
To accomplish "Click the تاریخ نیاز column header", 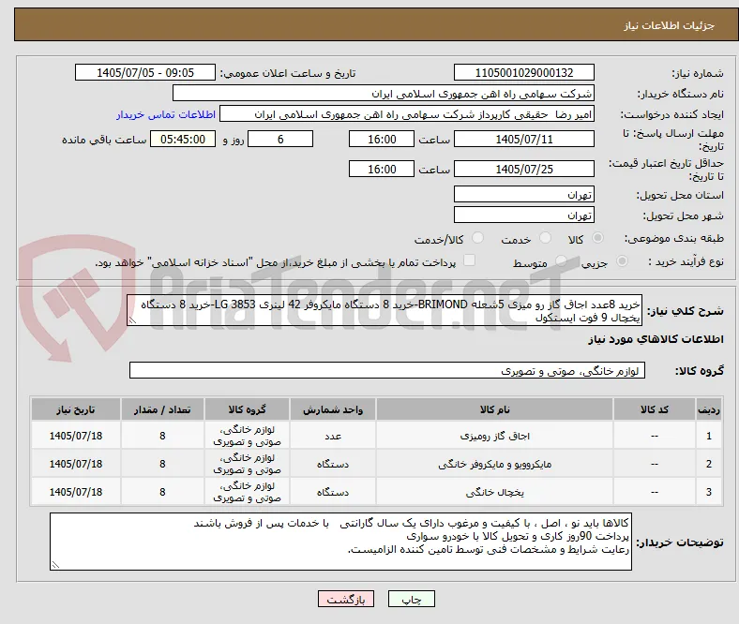I will tap(76, 409).
